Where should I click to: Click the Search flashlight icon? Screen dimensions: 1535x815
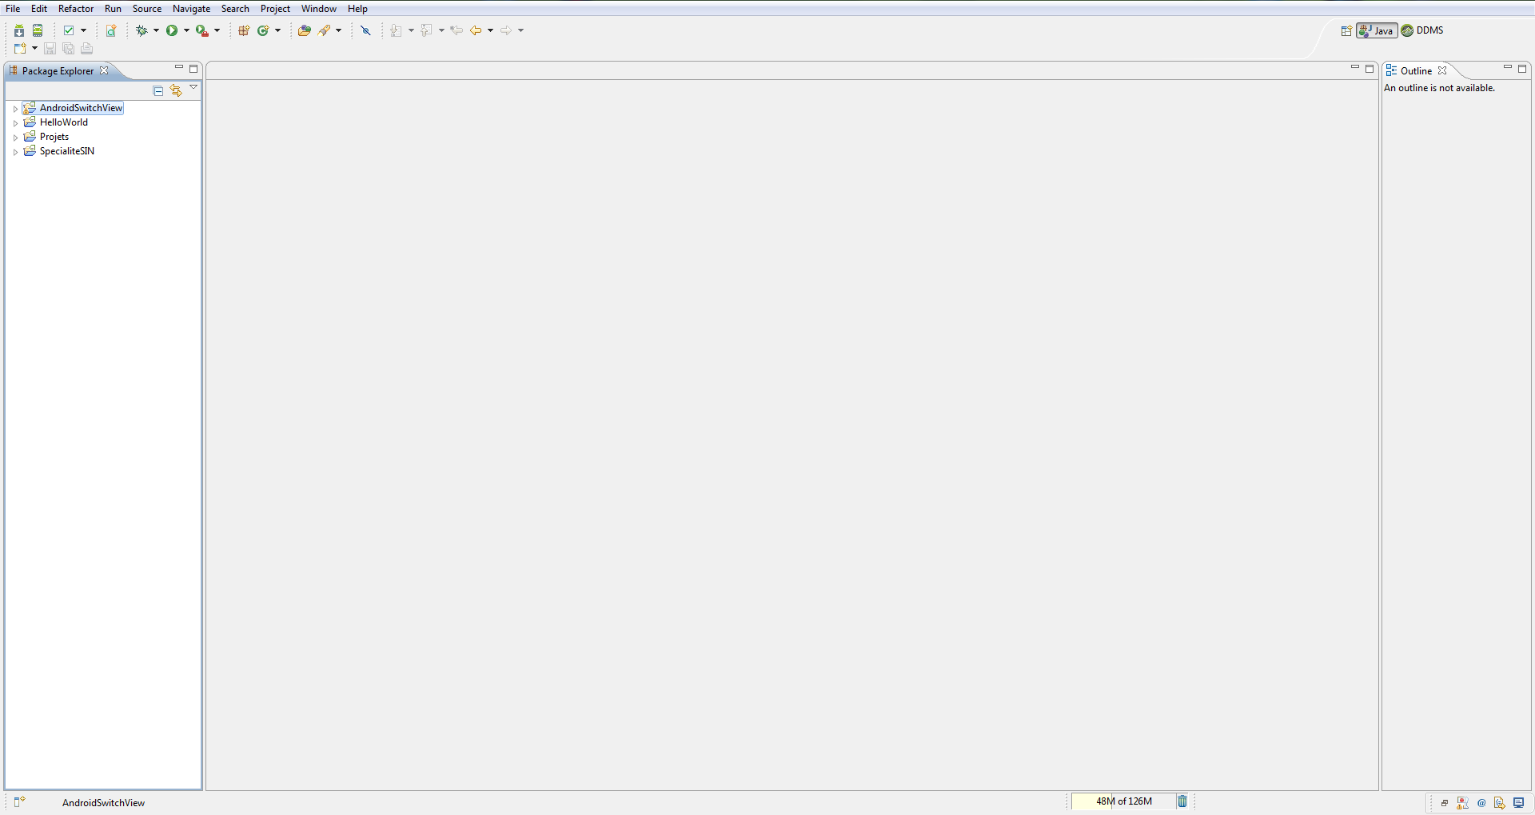325,30
